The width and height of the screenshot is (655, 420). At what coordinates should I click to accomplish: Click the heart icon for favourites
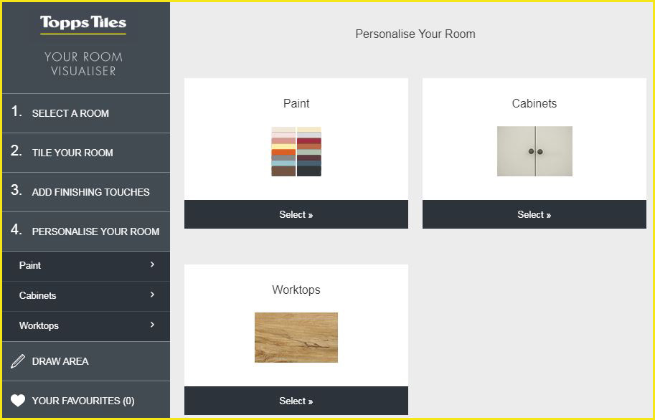pos(17,401)
